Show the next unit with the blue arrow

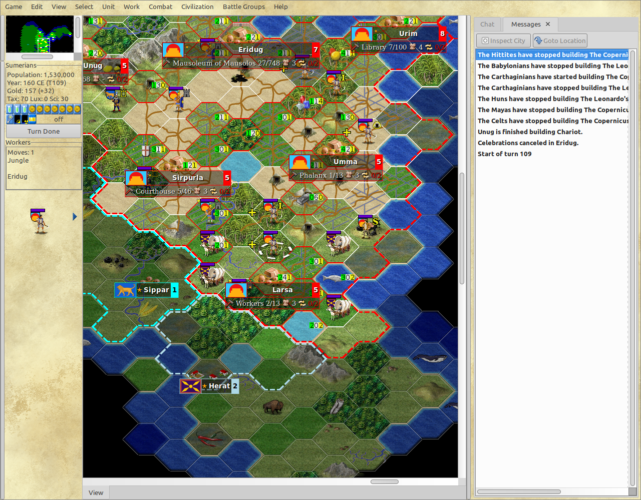point(75,217)
